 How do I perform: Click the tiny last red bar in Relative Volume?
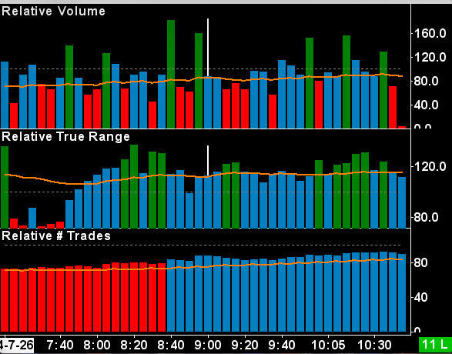(x=402, y=127)
